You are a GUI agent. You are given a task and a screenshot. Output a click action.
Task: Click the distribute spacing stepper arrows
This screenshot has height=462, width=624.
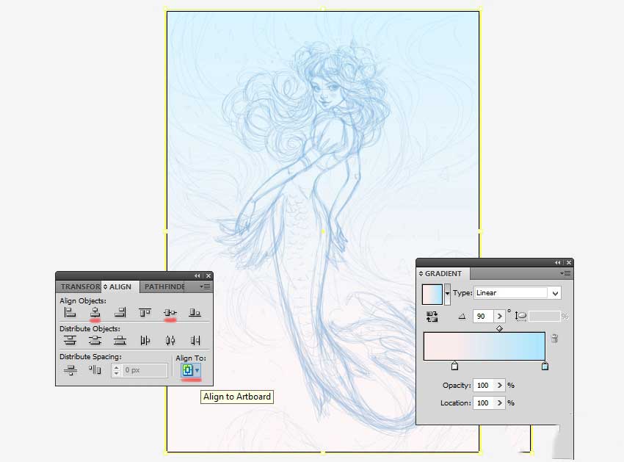coord(116,370)
